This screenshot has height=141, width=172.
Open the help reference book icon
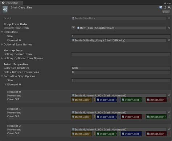(x=160, y=8)
